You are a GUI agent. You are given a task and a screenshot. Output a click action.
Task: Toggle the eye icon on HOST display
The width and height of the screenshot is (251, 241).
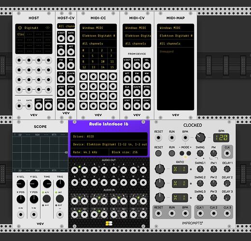[x=48, y=27]
